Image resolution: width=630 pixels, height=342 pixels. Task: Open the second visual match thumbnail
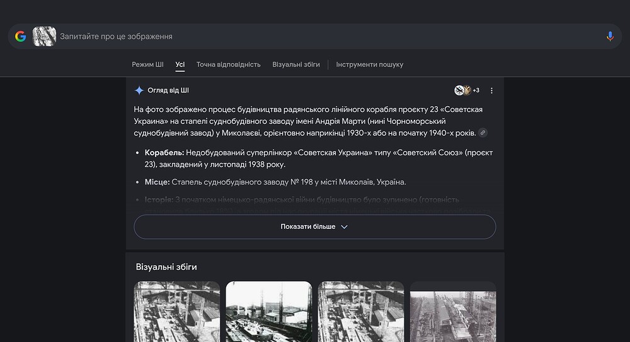click(269, 312)
